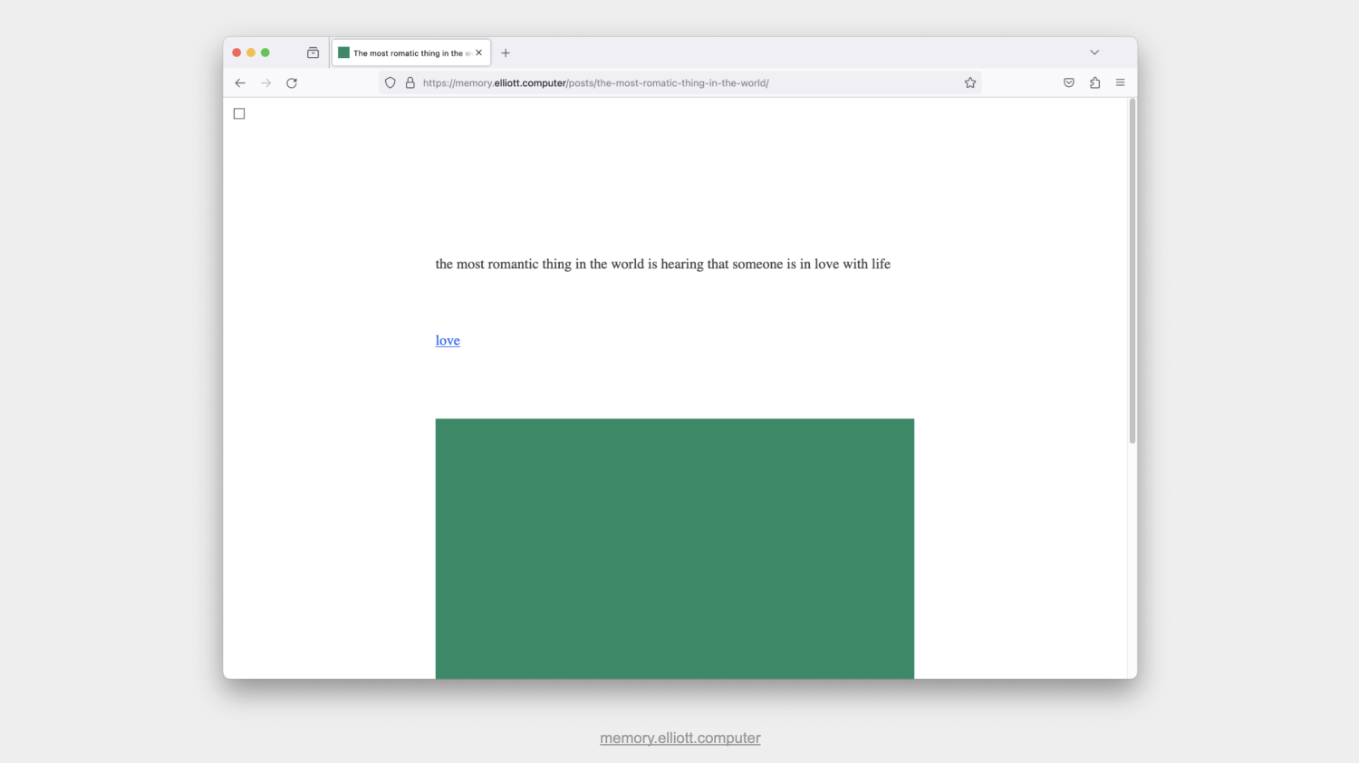Go back to the previous page
1359x763 pixels.
point(240,82)
